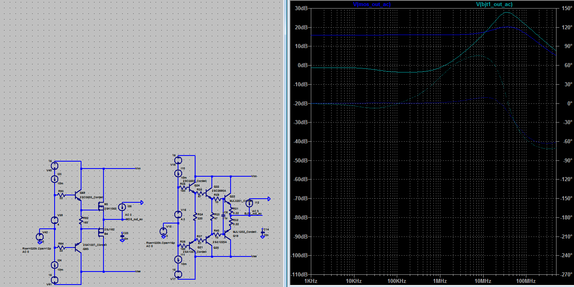This screenshot has width=574, height=287.
Task: Select resistor R93 in the schematic
Action: click(x=61, y=195)
